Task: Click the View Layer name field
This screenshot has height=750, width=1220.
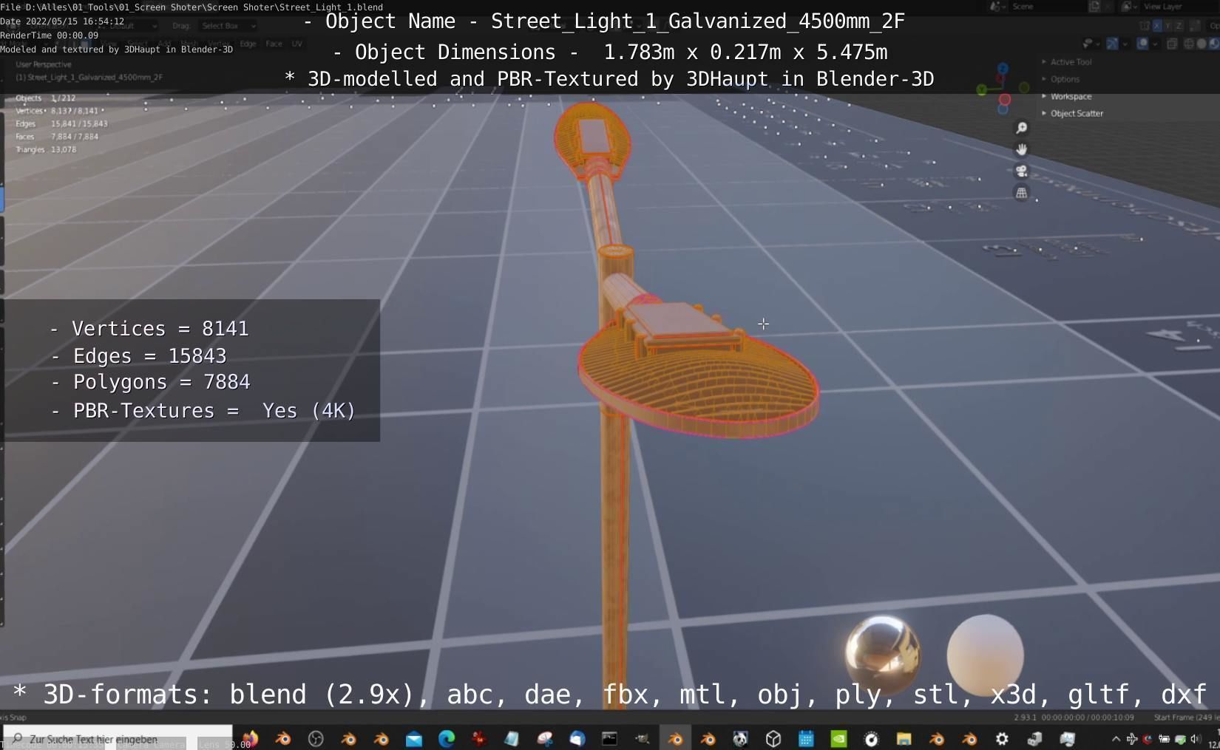Action: tap(1179, 7)
